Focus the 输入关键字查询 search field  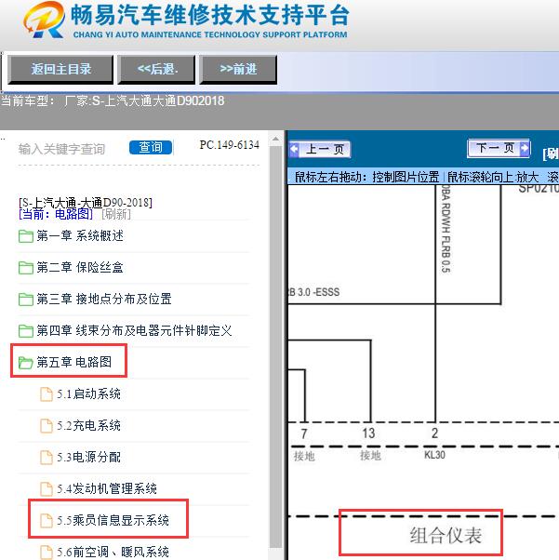pyautogui.click(x=61, y=149)
